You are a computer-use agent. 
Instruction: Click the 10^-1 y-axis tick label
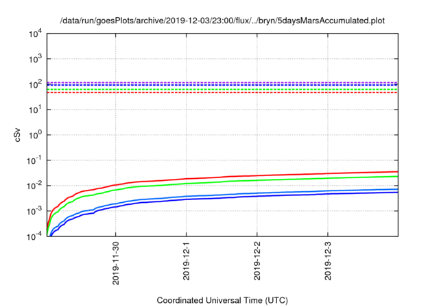coord(34,161)
